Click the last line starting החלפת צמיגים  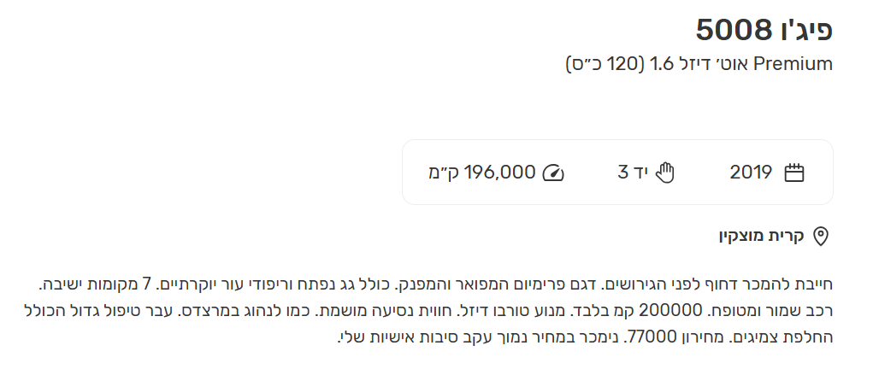pos(585,337)
